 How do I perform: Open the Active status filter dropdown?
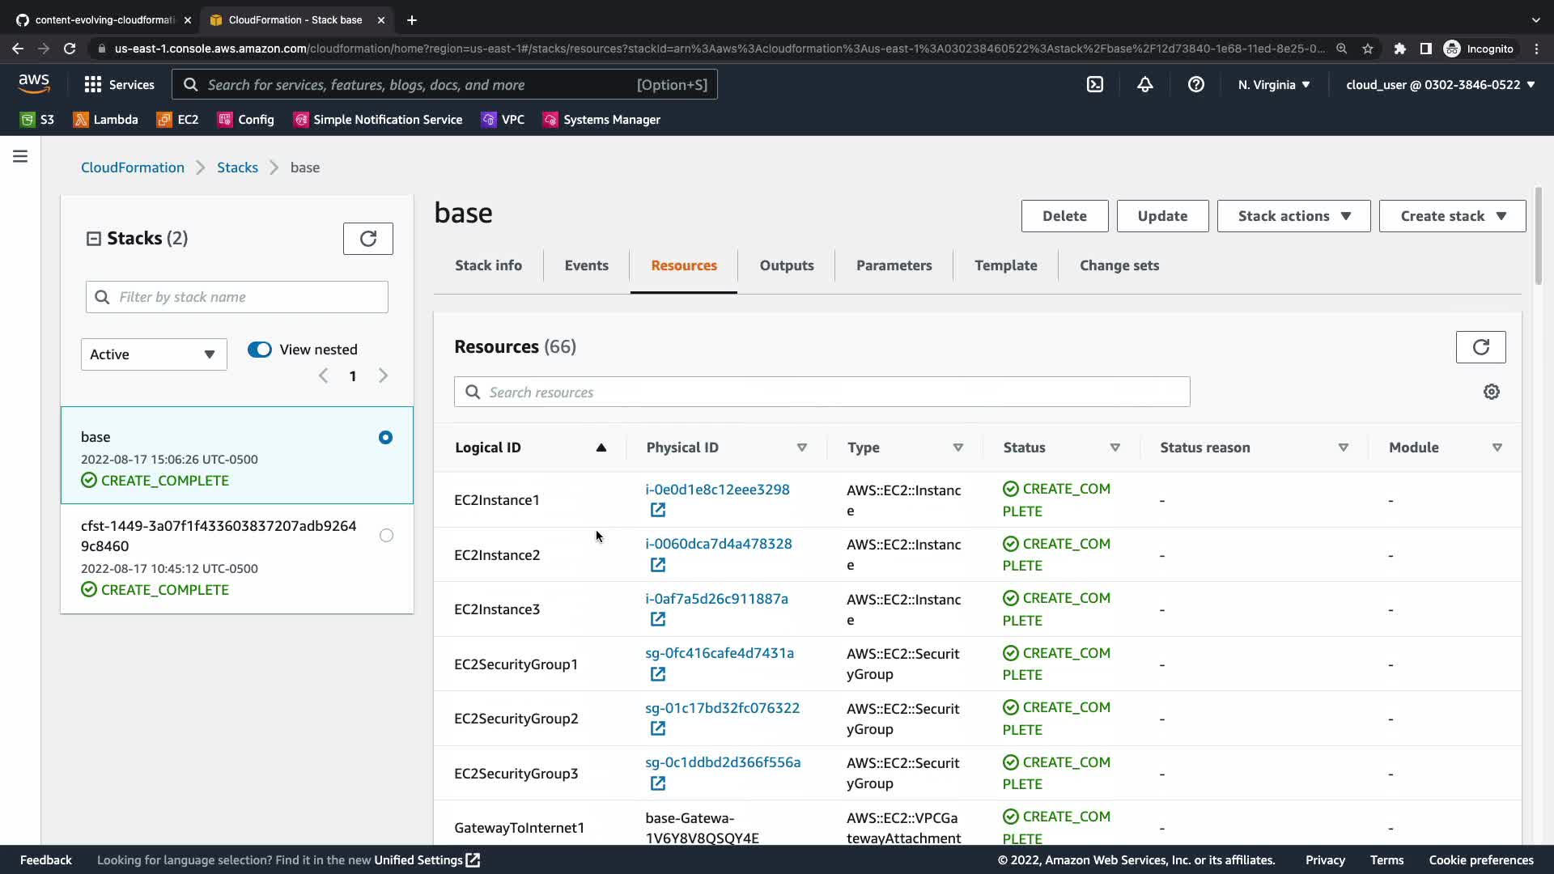154,354
